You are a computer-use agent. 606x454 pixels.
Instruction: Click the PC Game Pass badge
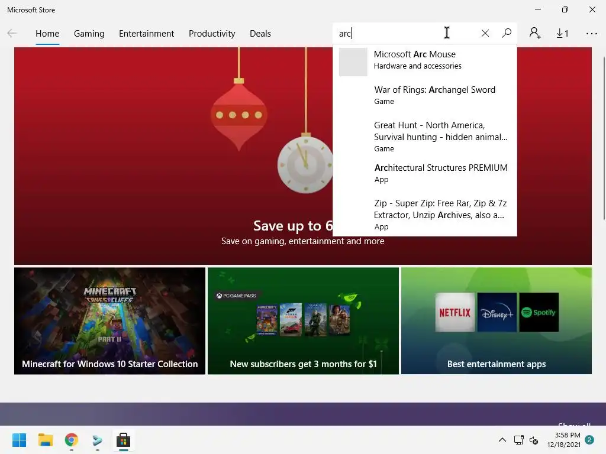(236, 296)
